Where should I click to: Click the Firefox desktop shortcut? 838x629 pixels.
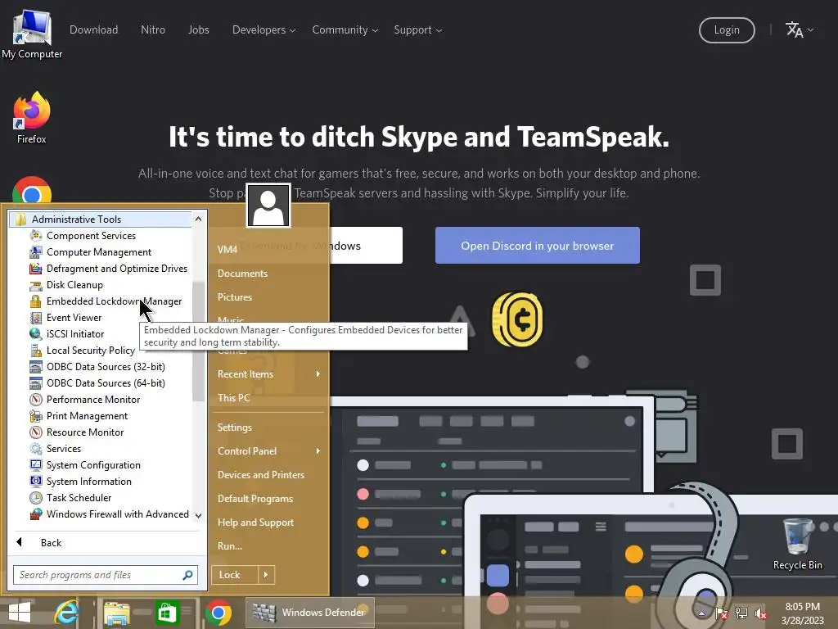click(32, 118)
